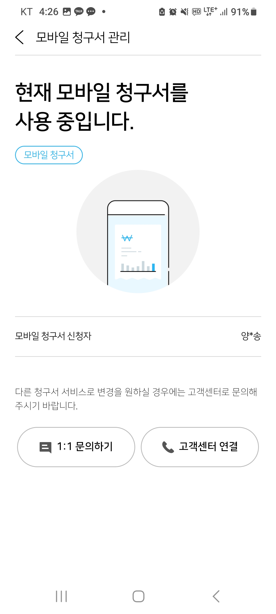
Task: Tap the battery percentage indicator
Action: pos(240,12)
